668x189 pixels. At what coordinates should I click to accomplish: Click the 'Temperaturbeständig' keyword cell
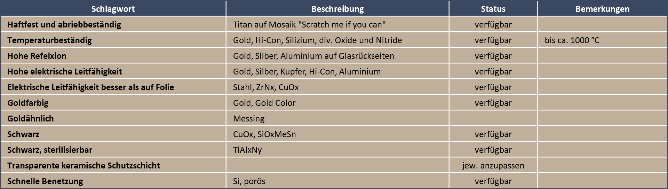point(113,40)
